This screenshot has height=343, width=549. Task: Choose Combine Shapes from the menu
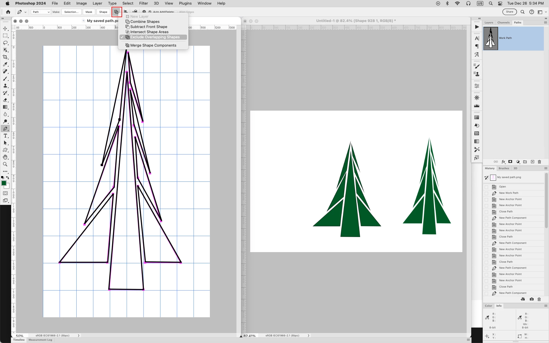(145, 22)
